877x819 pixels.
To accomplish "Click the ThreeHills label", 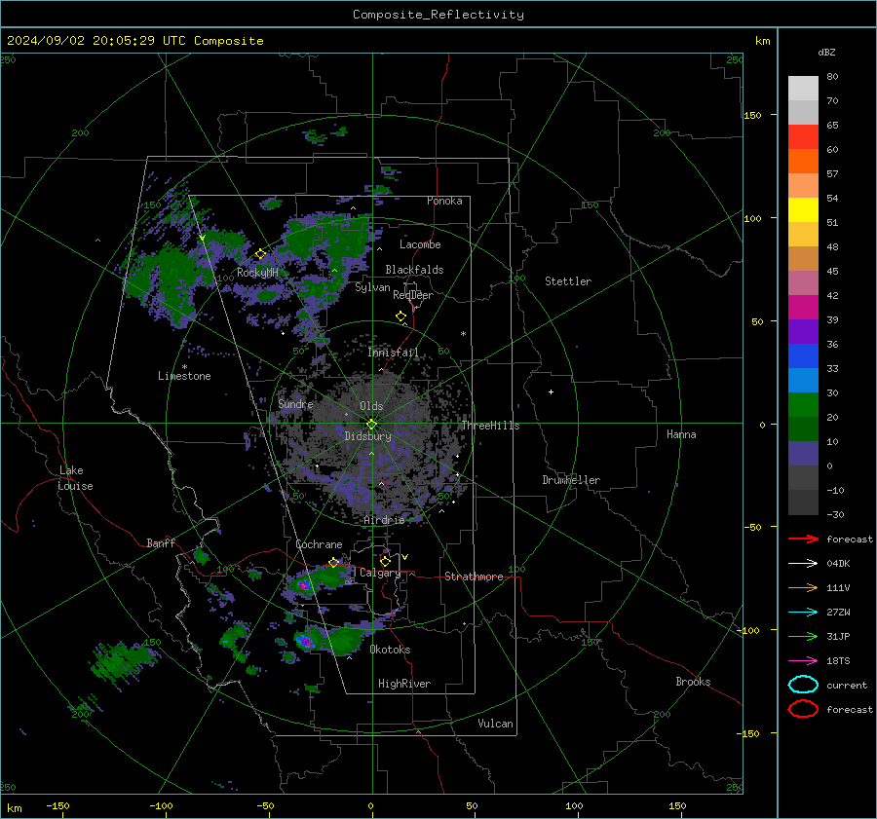I will (490, 426).
